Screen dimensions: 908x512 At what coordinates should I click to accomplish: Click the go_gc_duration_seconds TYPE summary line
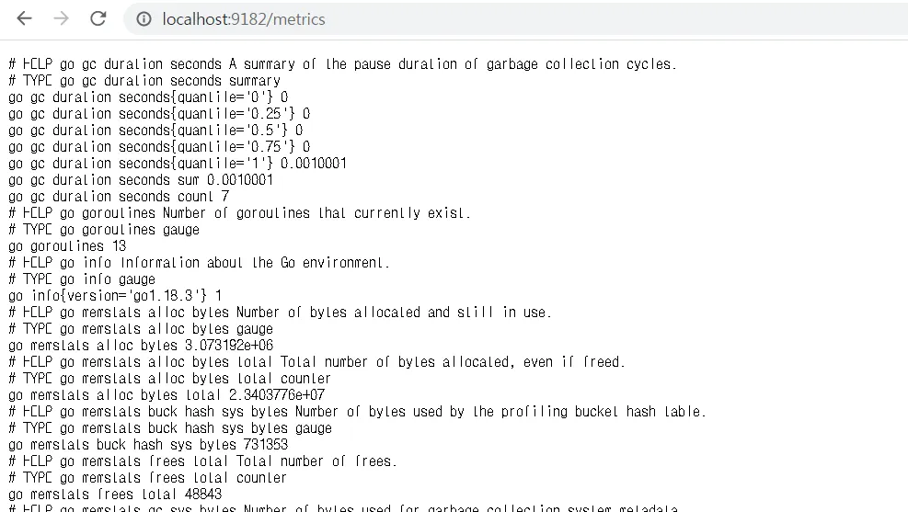(144, 81)
